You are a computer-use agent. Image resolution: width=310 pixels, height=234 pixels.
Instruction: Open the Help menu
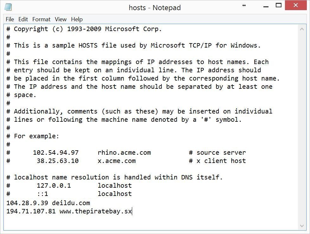(77, 19)
